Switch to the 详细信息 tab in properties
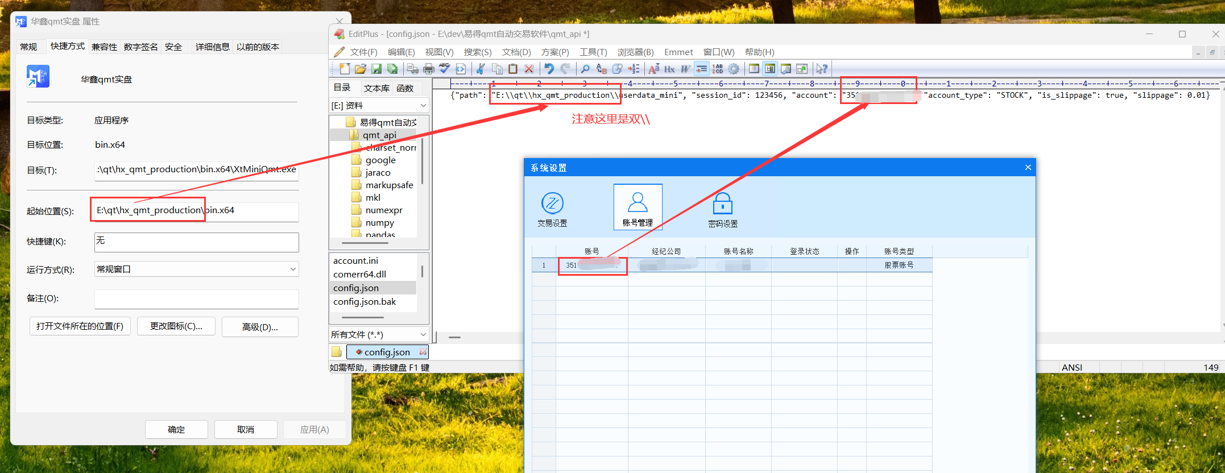1225x473 pixels. (x=212, y=47)
